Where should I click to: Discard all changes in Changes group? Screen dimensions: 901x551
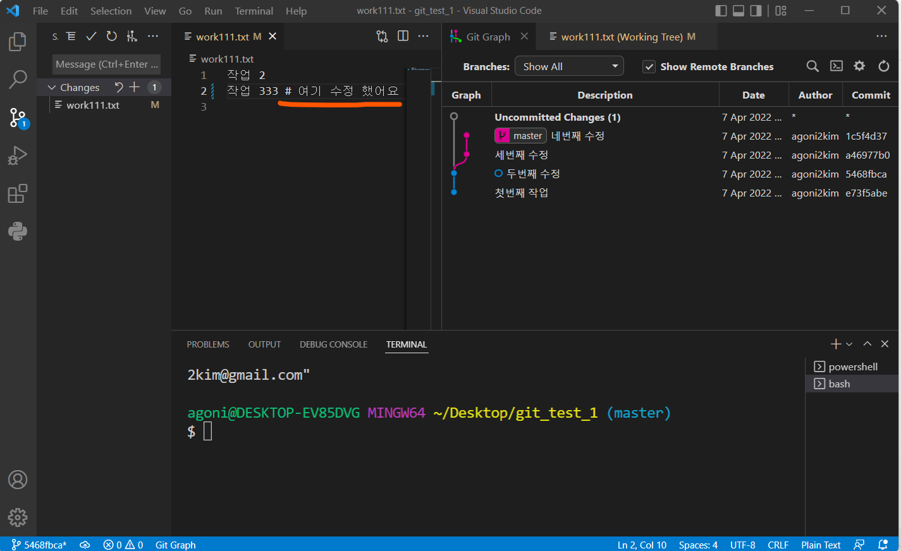pos(119,87)
